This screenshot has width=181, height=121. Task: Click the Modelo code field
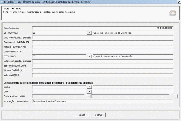(x=59, y=87)
